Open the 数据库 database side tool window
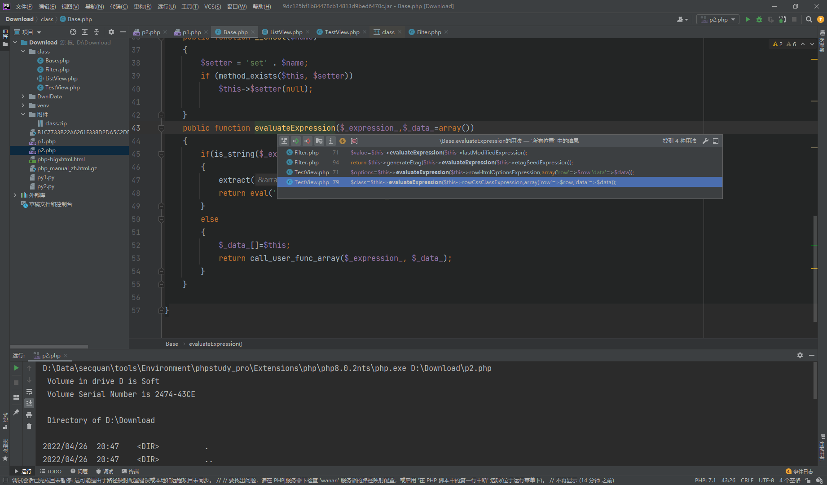The image size is (827, 485). click(823, 41)
